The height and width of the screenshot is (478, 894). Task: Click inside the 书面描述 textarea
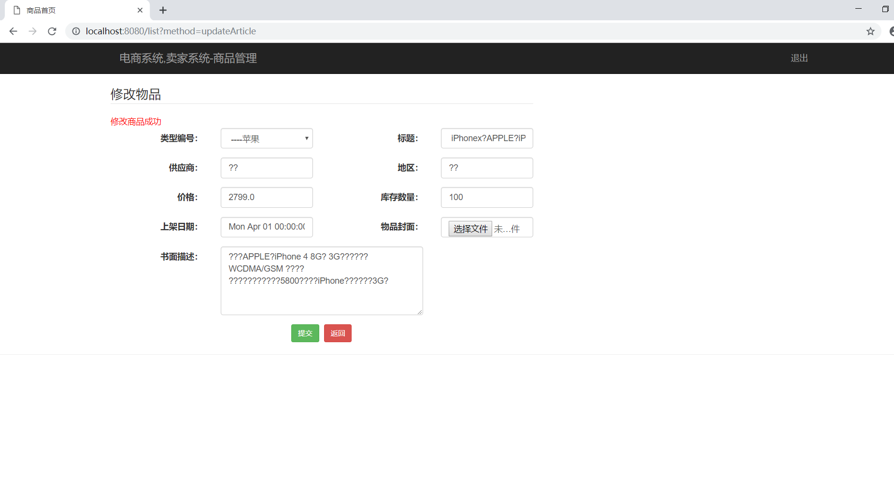322,281
